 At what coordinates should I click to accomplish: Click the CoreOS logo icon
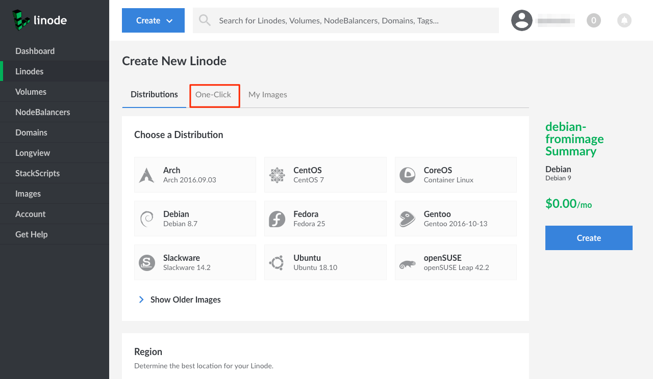(x=407, y=175)
